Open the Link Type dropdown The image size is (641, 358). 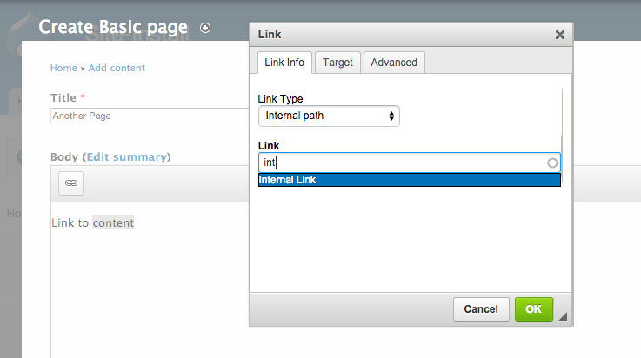(x=329, y=116)
